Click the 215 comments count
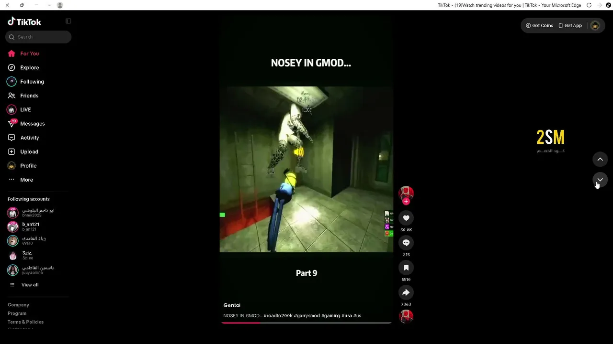Screen dimensions: 613x344 [x=406, y=255]
